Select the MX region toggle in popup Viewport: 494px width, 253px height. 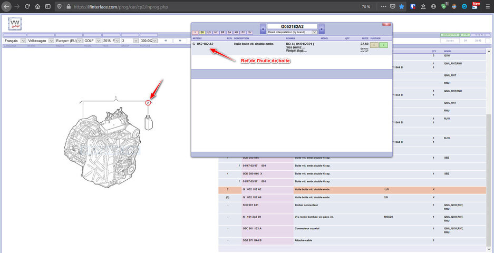coord(216,33)
